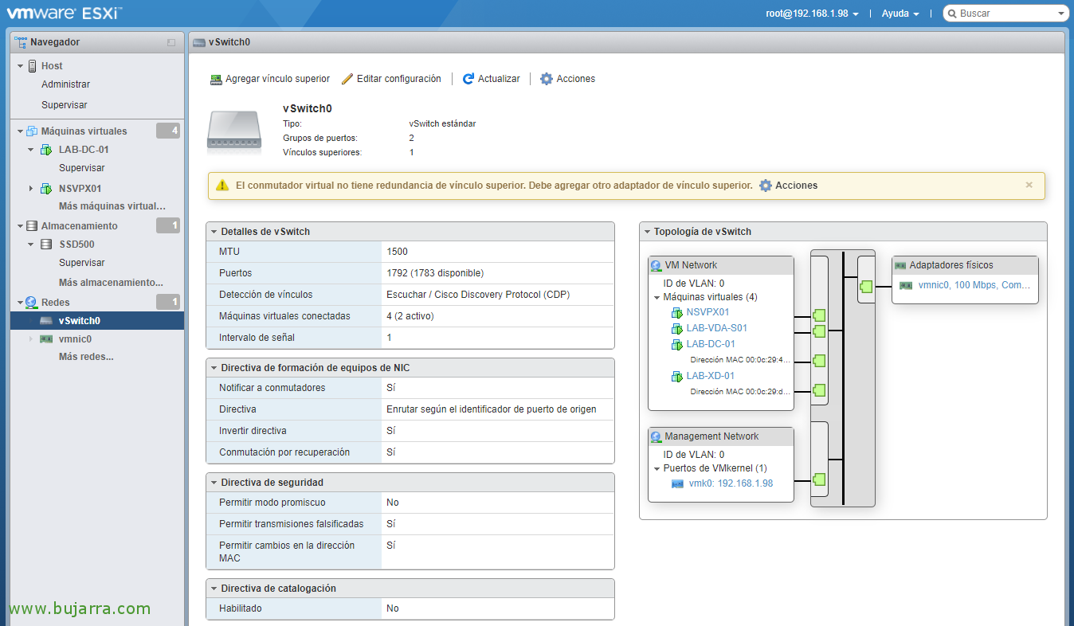The image size is (1074, 626).
Task: Click the Máquinas virtuales count badge 4
Action: pos(168,131)
